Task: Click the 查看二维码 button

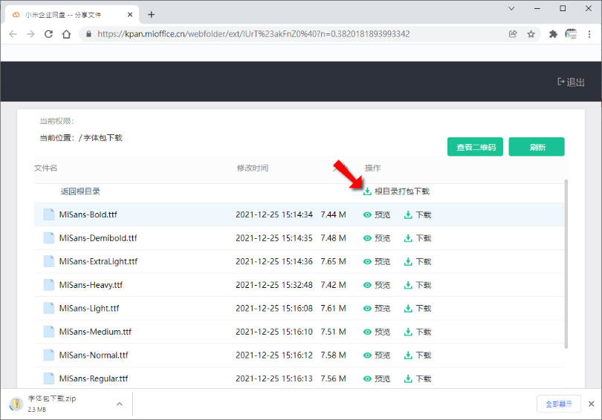Action: coord(476,147)
